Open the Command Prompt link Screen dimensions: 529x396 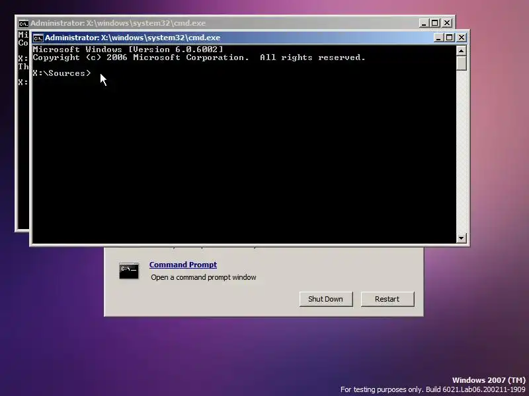pos(183,265)
